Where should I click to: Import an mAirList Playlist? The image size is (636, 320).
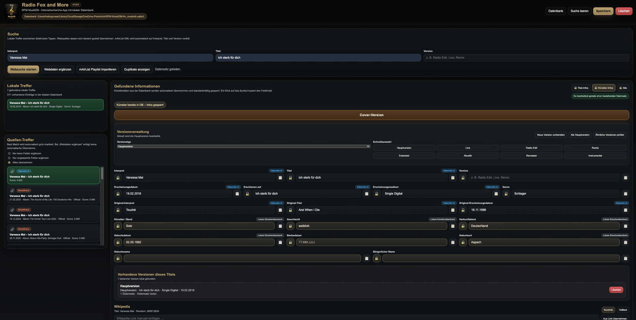(98, 69)
